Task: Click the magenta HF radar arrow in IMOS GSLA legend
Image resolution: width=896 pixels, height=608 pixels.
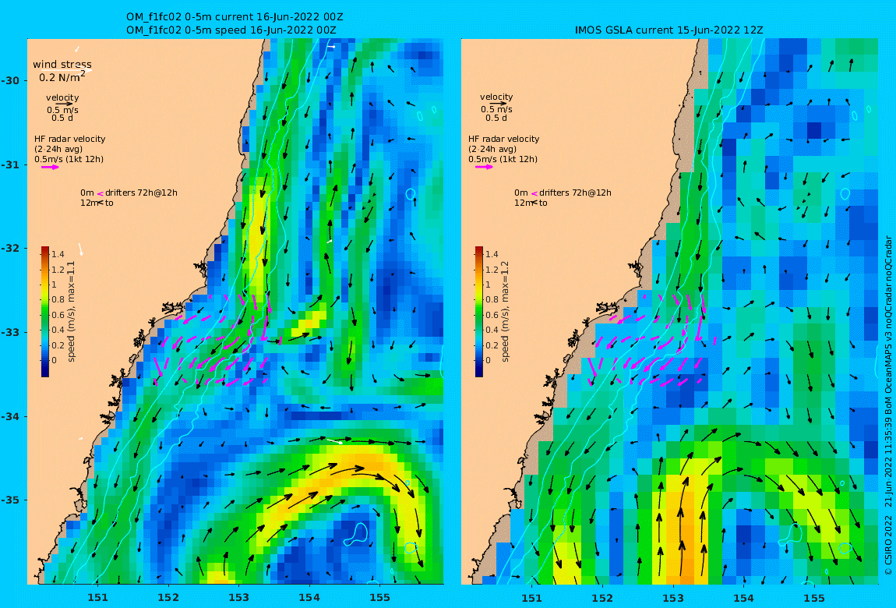Action: pos(484,167)
